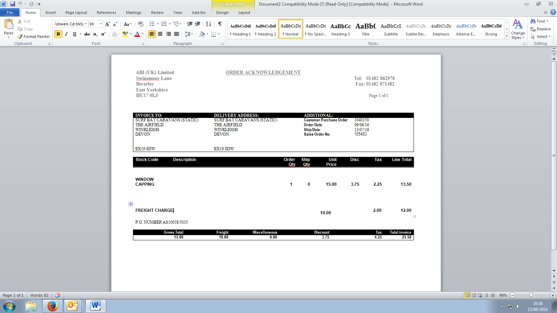This screenshot has width=557, height=313.
Task: Apply the Heading 1 style
Action: pyautogui.click(x=240, y=29)
